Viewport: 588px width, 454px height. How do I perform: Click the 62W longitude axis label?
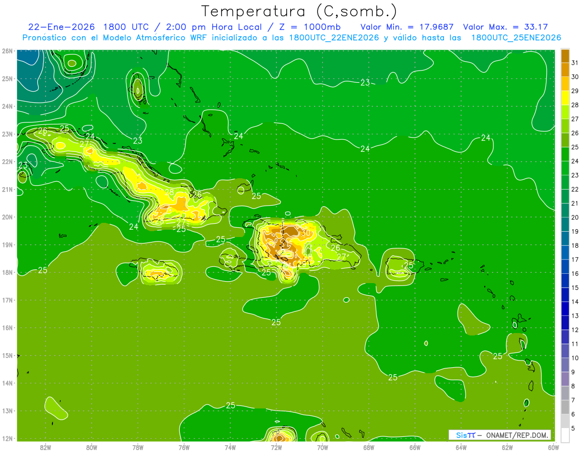[x=507, y=448]
